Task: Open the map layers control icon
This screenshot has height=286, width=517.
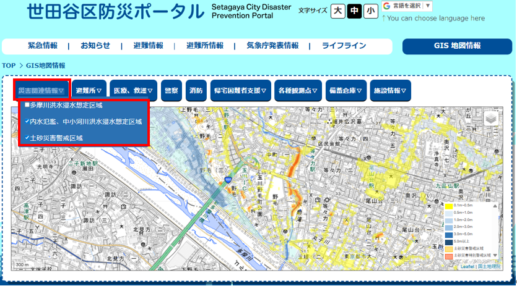Action: (x=490, y=118)
